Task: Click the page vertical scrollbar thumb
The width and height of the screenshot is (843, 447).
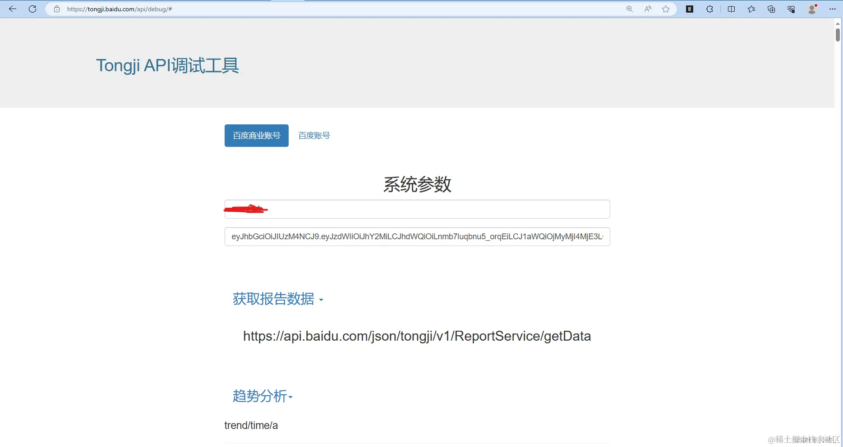Action: pyautogui.click(x=838, y=35)
